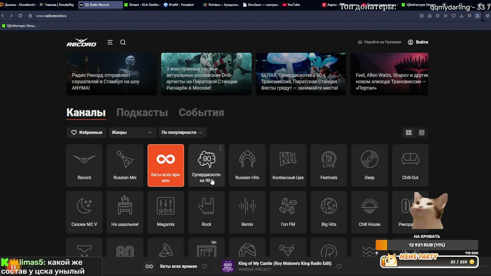This screenshot has height=276, width=491.
Task: Open the hamburger menu next to the Record logo
Action: (x=110, y=42)
